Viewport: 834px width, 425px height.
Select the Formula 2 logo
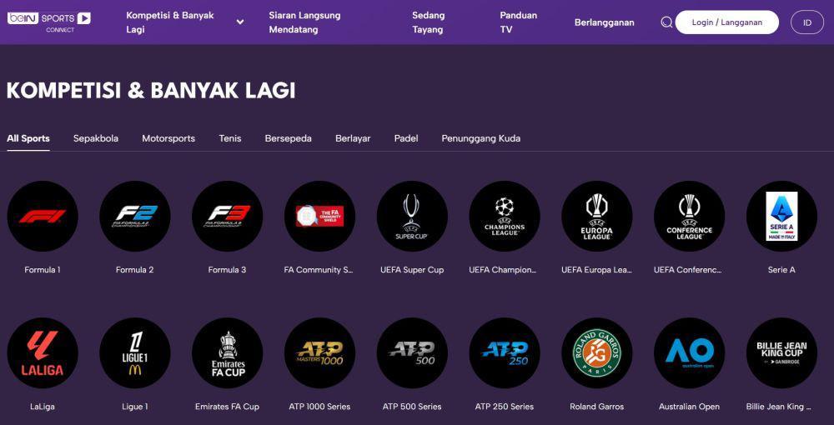(135, 216)
